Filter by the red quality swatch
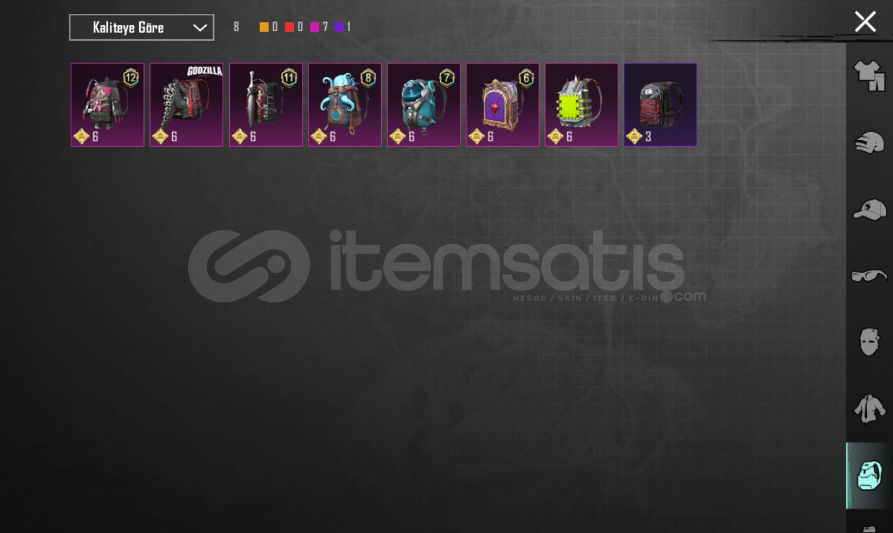 point(289,27)
